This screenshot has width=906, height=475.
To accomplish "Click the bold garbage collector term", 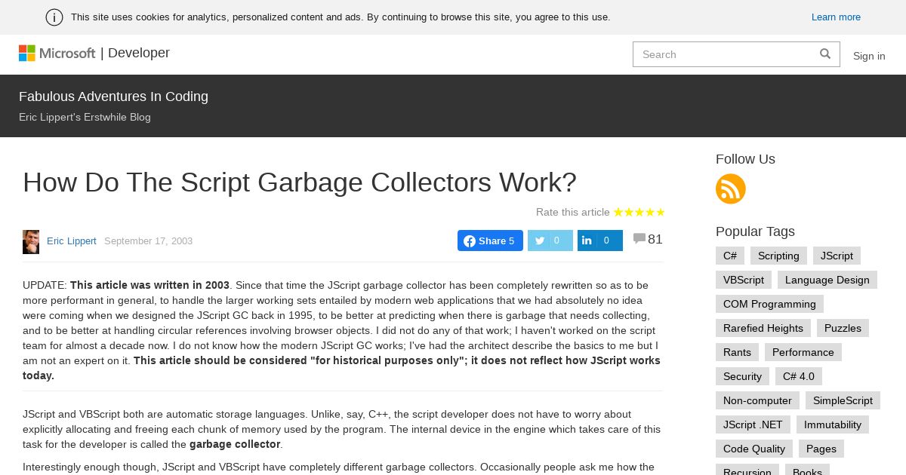I will [235, 444].
